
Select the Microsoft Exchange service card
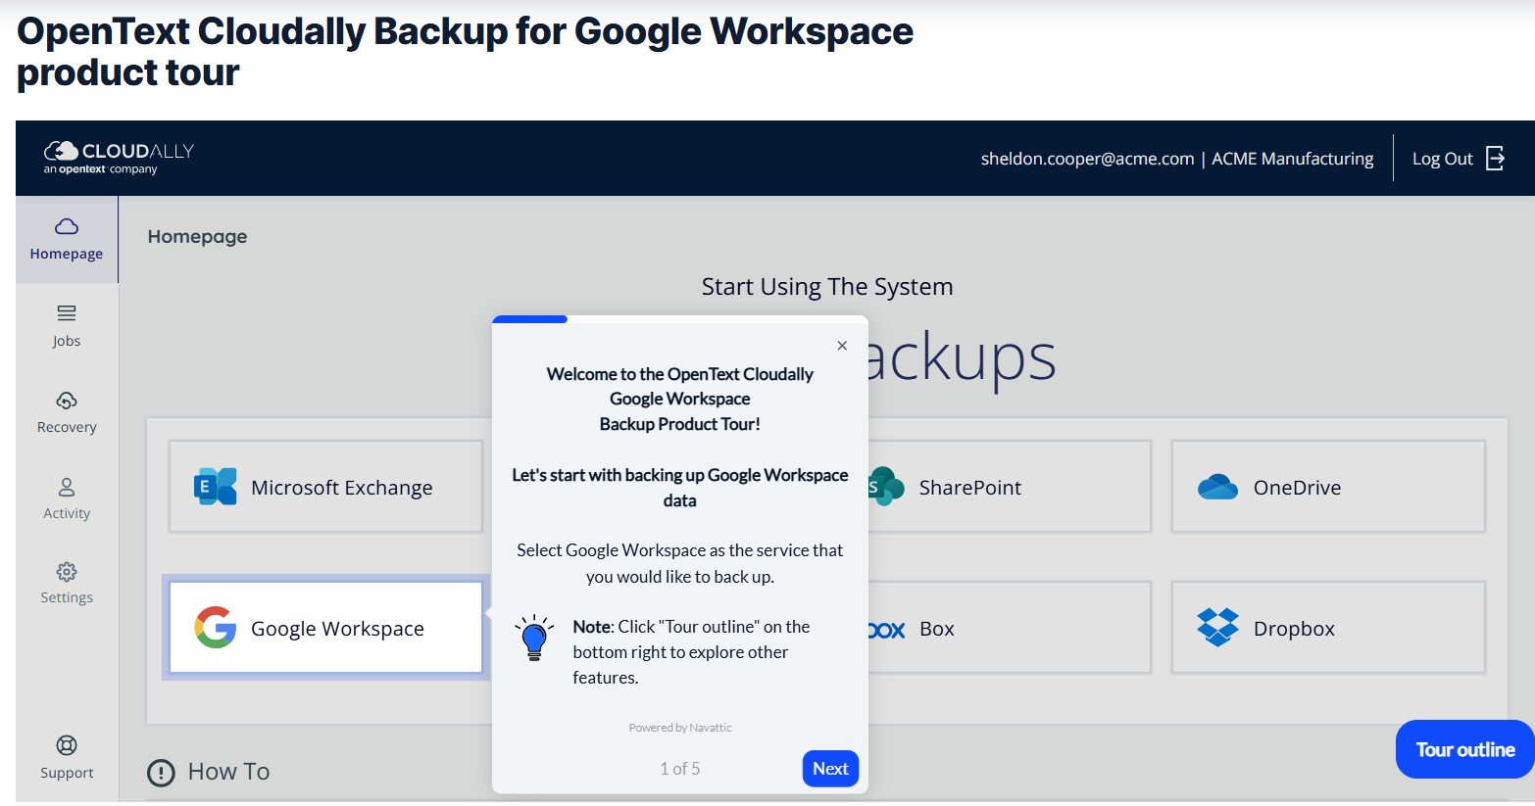(x=325, y=487)
